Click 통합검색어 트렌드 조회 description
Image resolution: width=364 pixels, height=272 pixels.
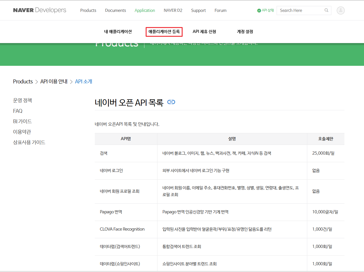coord(182,247)
